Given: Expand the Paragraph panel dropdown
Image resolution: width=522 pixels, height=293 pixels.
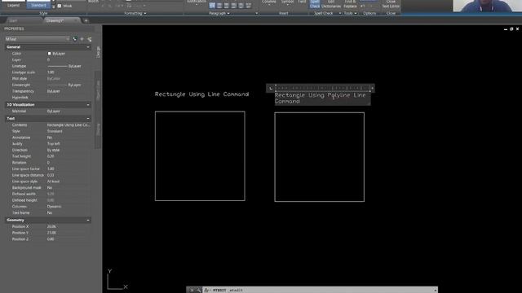Looking at the screenshot, I should [x=219, y=13].
